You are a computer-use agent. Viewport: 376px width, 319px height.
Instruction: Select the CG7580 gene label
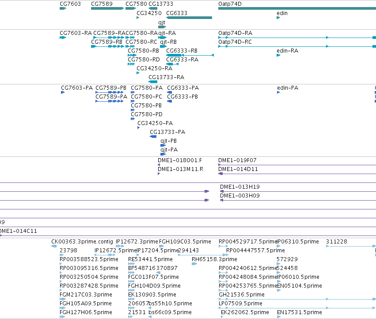tap(136, 4)
